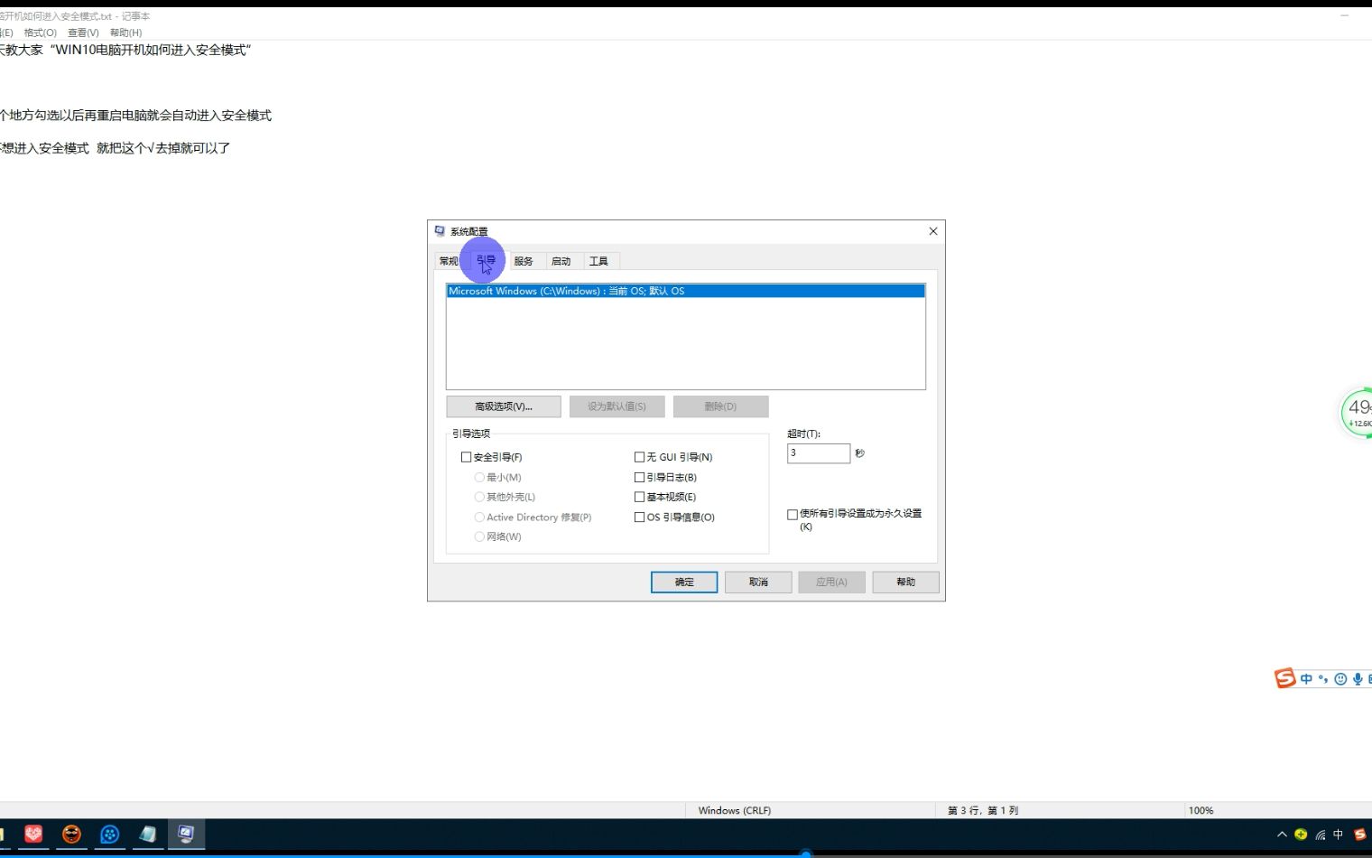Open the Wi-Fi network icon in system tray

tap(1320, 835)
